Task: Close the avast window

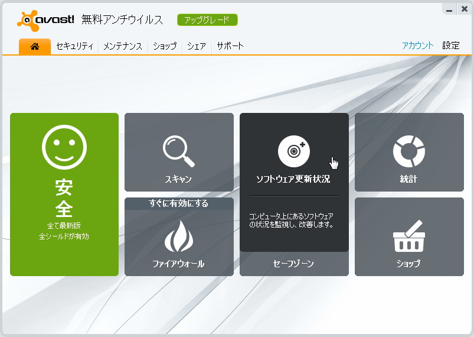Action: pyautogui.click(x=465, y=9)
